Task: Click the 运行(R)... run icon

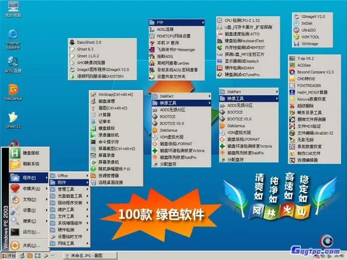Action: [x=15, y=232]
